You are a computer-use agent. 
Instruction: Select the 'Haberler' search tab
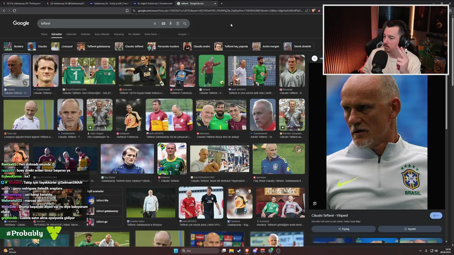[71, 34]
